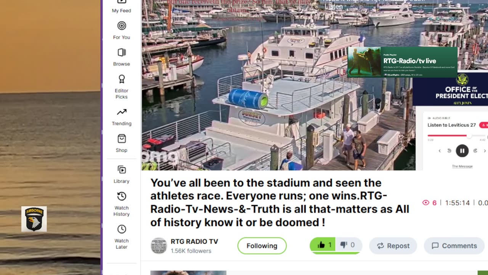The image size is (488, 275).
Task: Open Editor Picks
Action: point(121,87)
